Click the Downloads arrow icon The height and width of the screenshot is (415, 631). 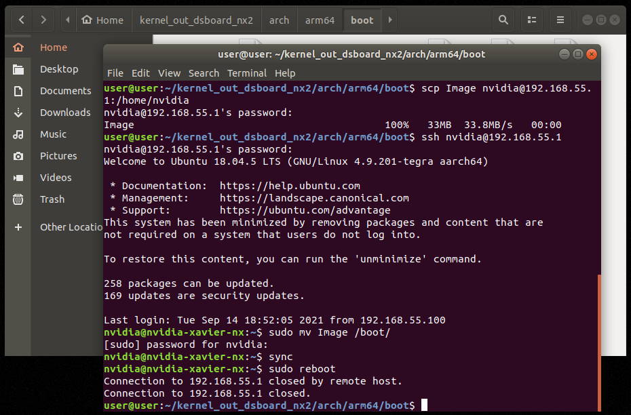[18, 113]
